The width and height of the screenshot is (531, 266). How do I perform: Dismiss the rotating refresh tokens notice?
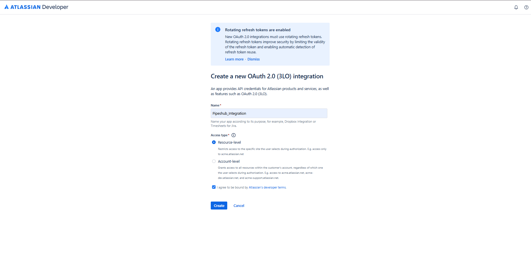click(x=253, y=59)
